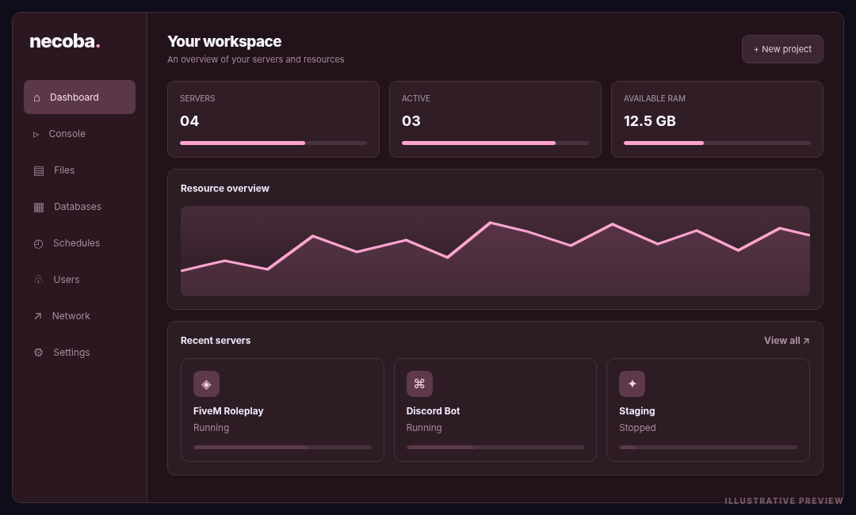Click the 03 active value

click(411, 121)
